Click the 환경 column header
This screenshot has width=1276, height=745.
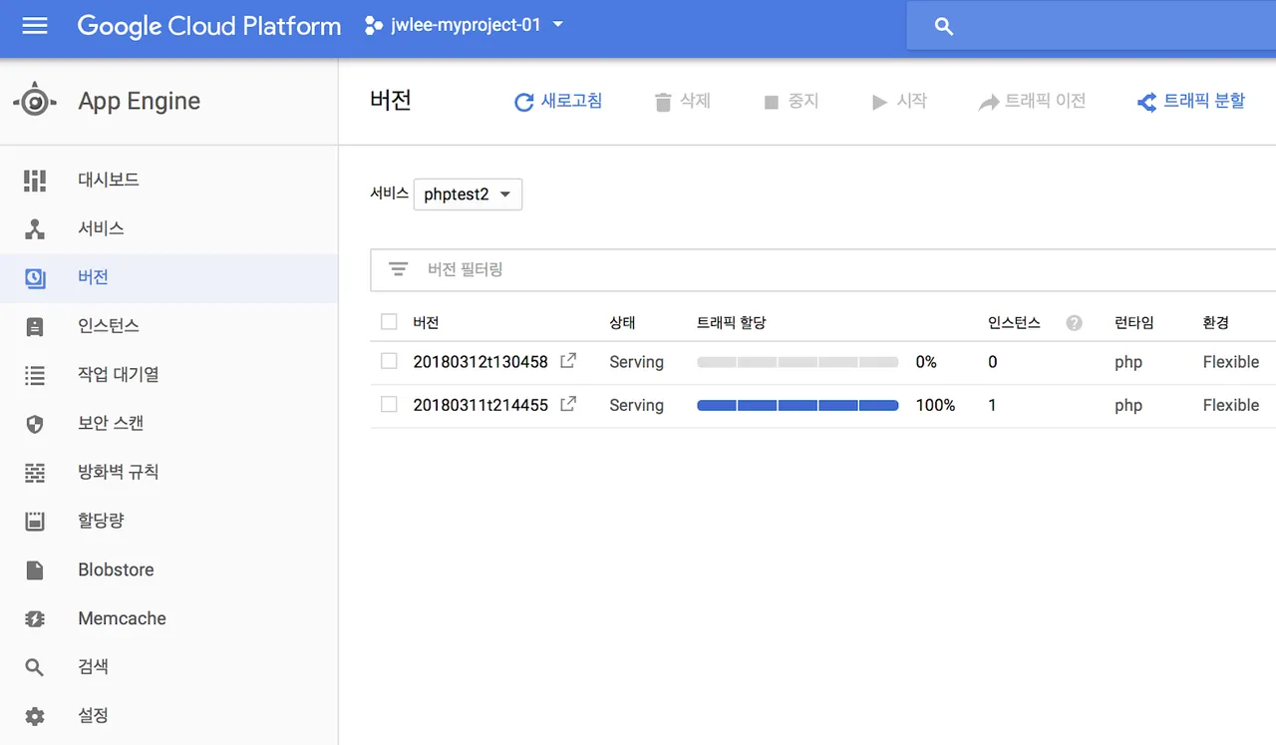click(1216, 322)
